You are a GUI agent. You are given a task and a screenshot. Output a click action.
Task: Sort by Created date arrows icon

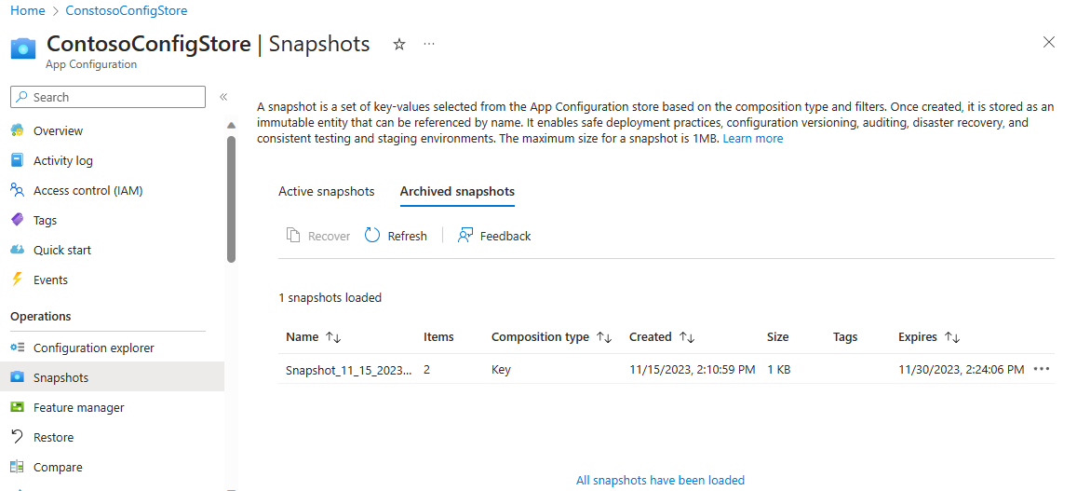[687, 337]
